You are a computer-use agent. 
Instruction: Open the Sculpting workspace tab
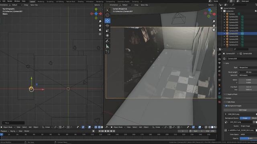point(50,2)
